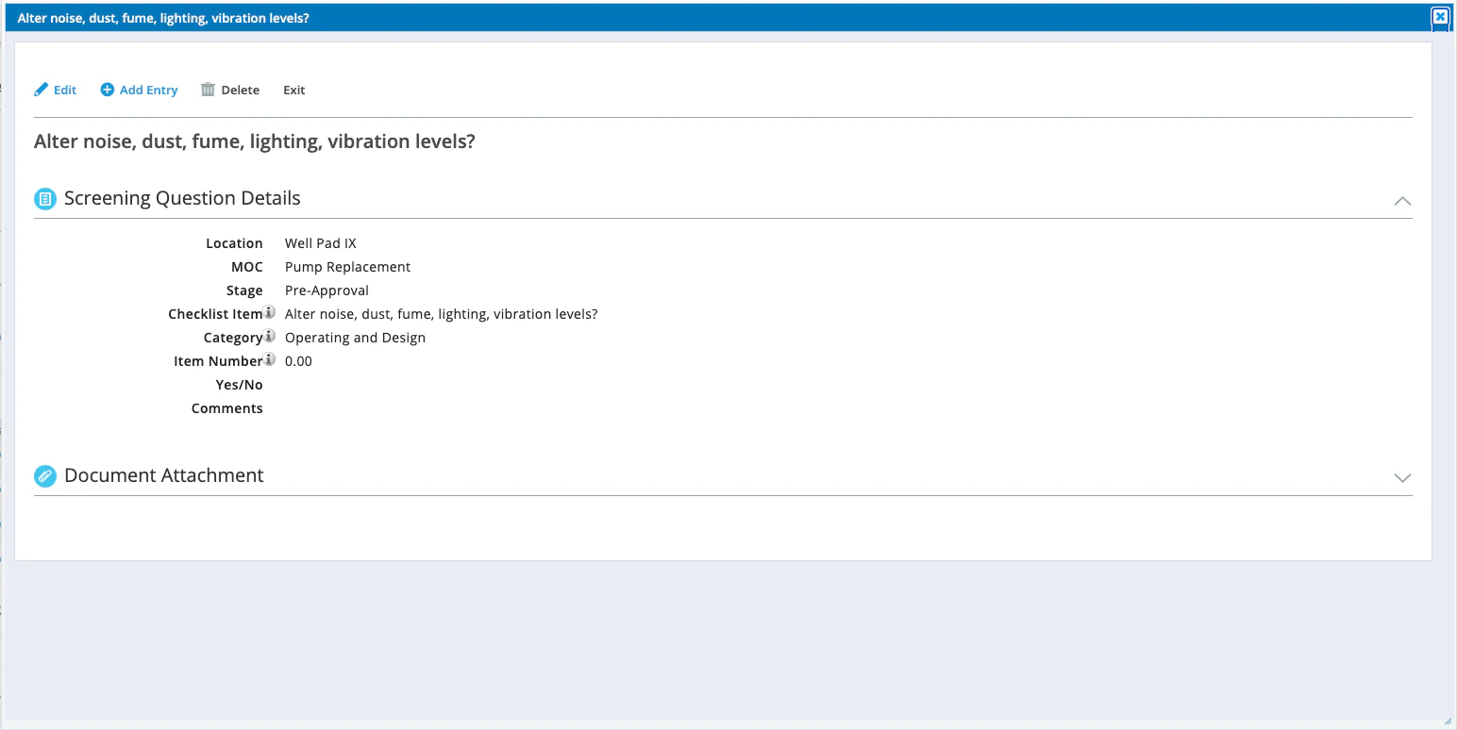Click the info icon next to Item Number
The image size is (1457, 730).
(x=271, y=358)
